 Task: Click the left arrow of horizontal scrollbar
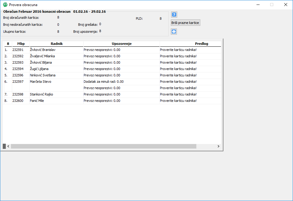8,146
